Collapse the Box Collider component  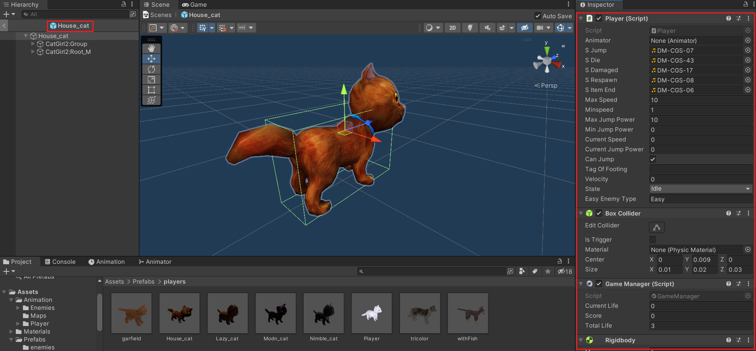581,213
